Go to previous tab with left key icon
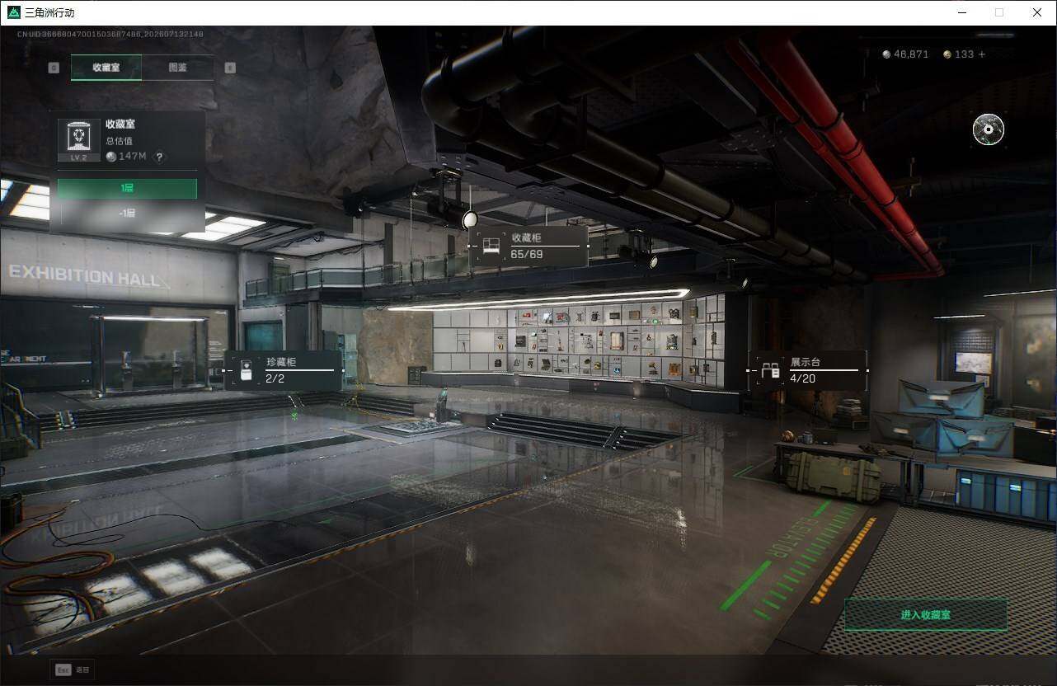This screenshot has width=1057, height=686. tap(54, 68)
